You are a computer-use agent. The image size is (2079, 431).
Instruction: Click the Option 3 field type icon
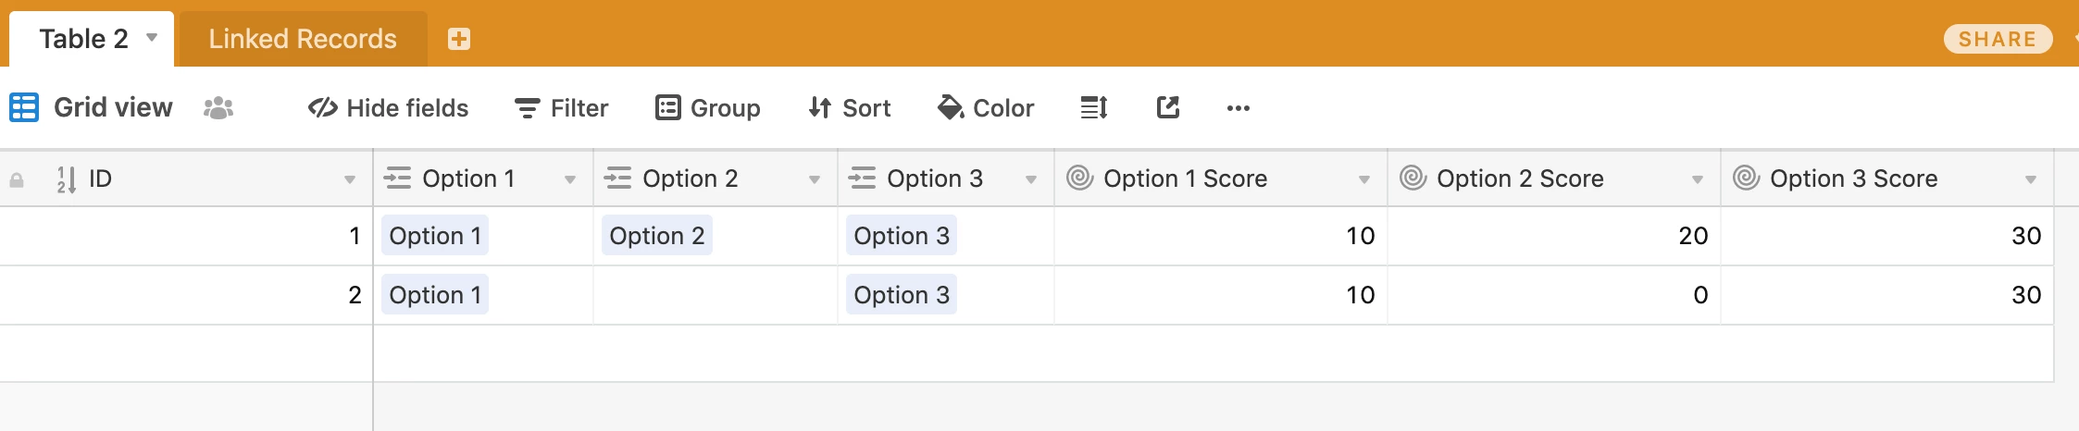[862, 178]
